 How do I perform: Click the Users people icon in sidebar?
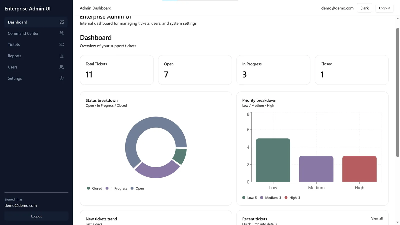(61, 67)
